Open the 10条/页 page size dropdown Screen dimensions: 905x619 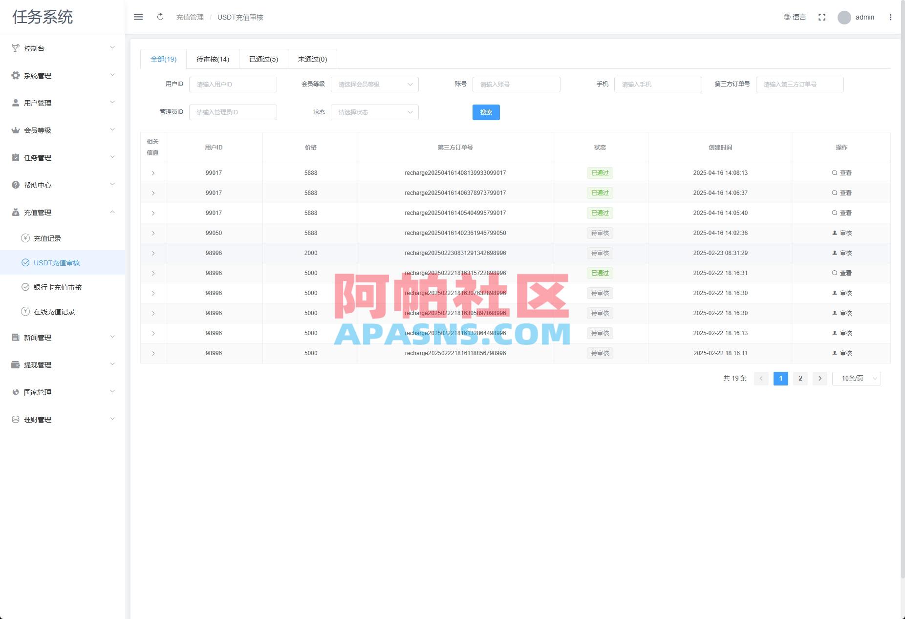tap(856, 378)
